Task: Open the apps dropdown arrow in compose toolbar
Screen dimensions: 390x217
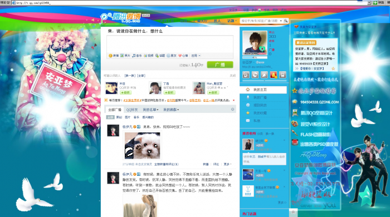Action: point(199,56)
